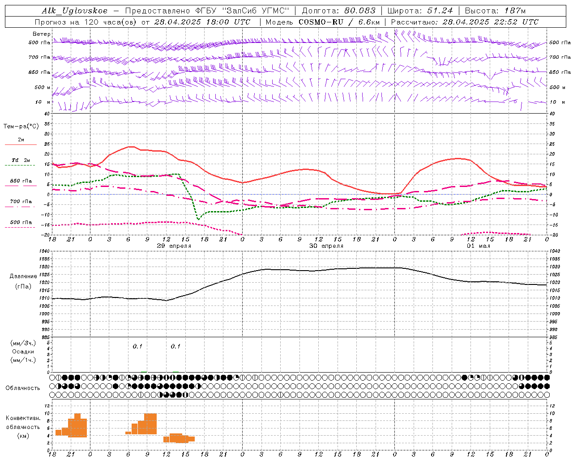Click the "6.6км" resolution value
Image resolution: width=573 pixels, height=458 pixels.
(369, 21)
